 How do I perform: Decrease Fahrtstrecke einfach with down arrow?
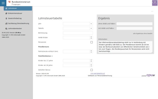point(91,52)
